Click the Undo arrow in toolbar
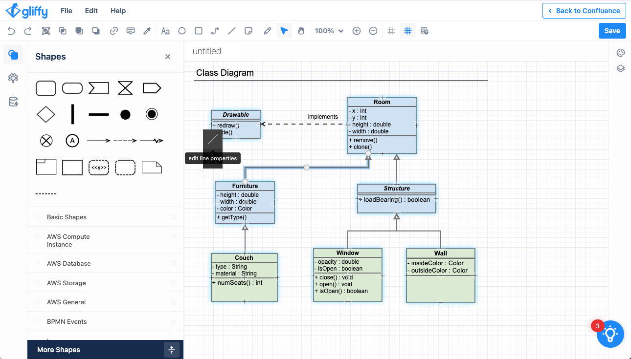This screenshot has width=631, height=359. pyautogui.click(x=11, y=31)
